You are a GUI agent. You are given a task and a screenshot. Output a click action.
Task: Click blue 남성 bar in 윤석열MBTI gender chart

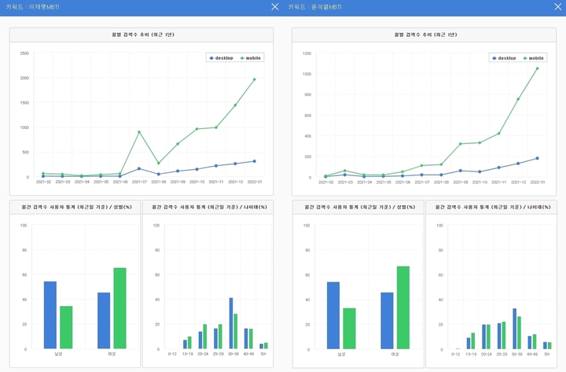[x=333, y=315]
